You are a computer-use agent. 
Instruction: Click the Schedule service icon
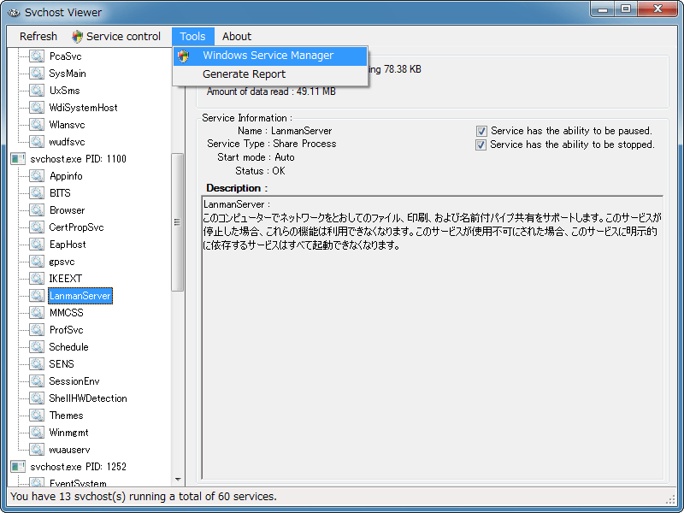tap(37, 347)
